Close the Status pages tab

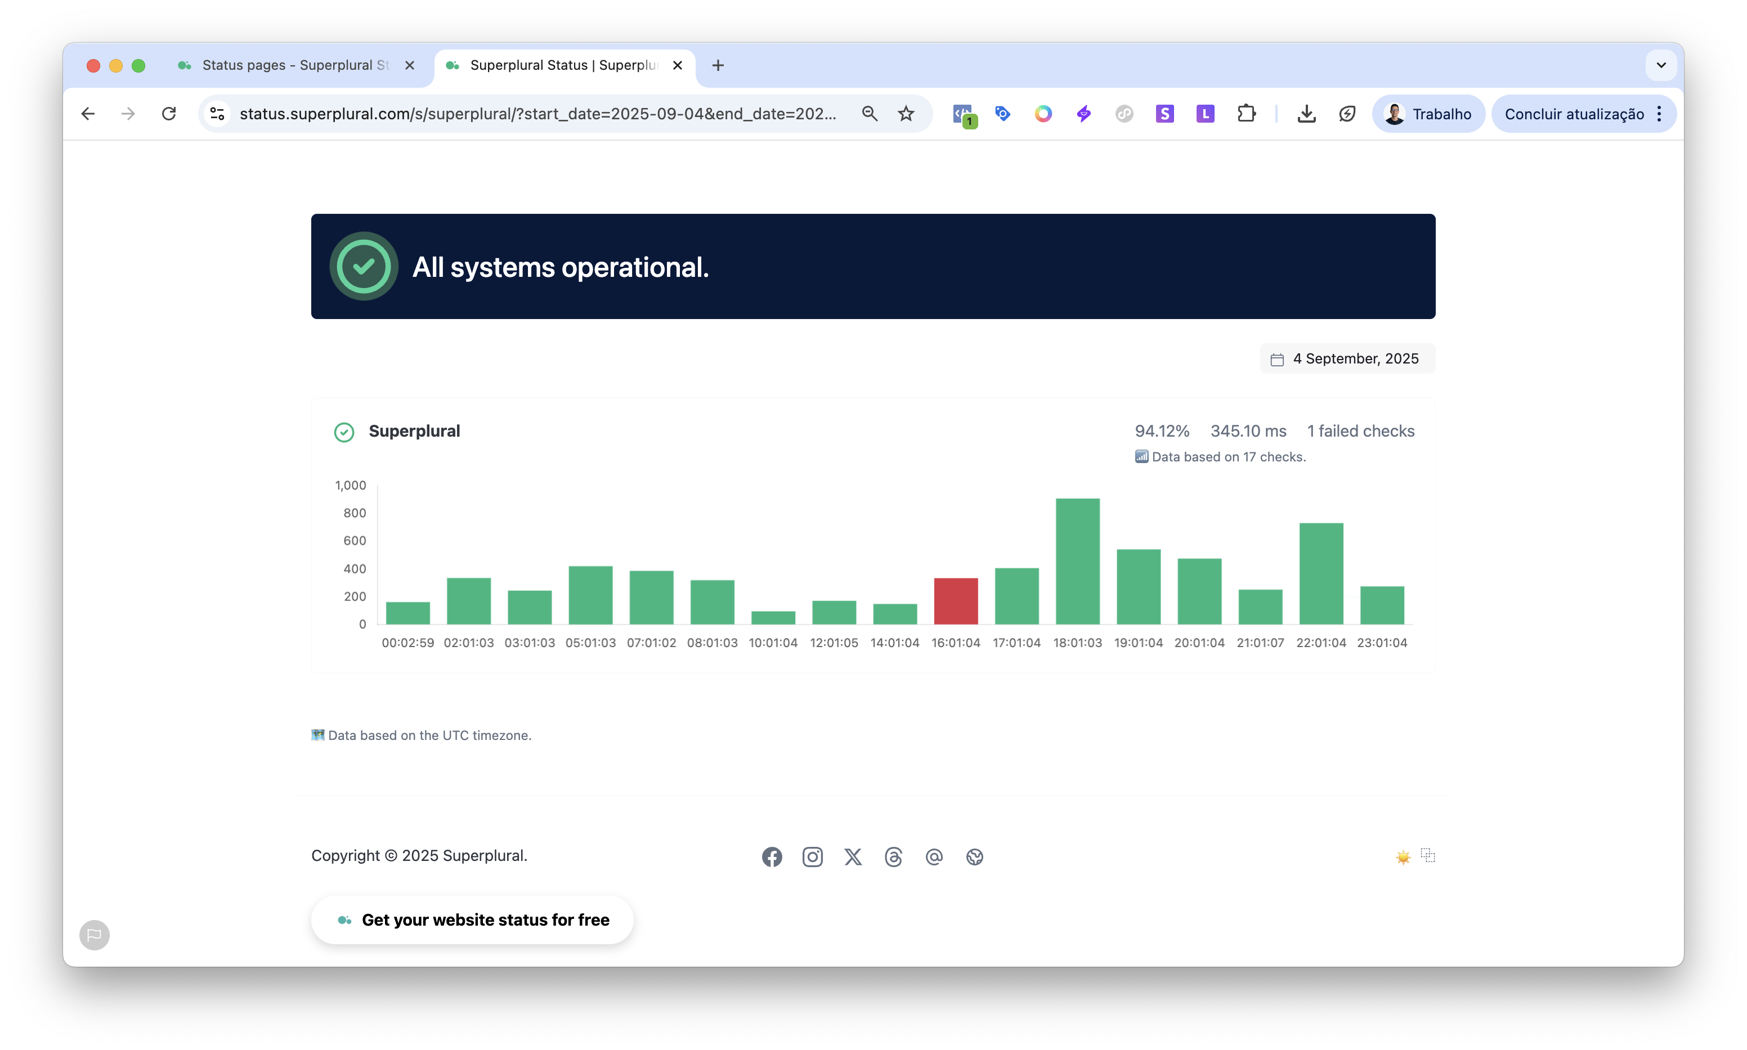pos(410,65)
